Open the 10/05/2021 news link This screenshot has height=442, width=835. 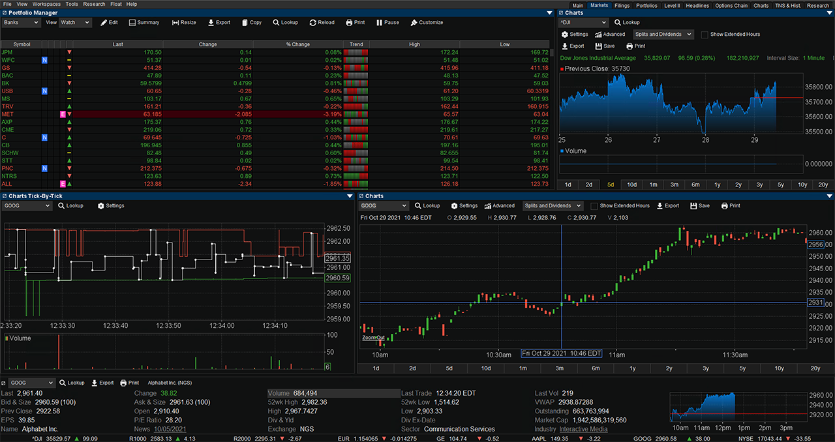pos(170,429)
